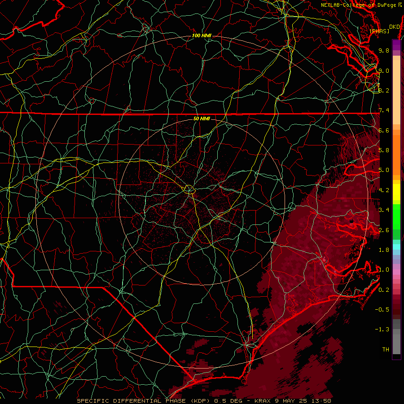Click the radar site circle at map center
Screen dimensions: 404x404
[189, 189]
